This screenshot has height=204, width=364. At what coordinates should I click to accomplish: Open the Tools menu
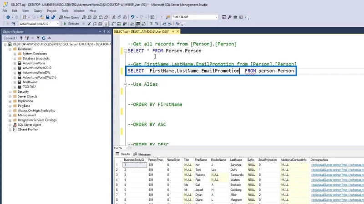point(65,10)
